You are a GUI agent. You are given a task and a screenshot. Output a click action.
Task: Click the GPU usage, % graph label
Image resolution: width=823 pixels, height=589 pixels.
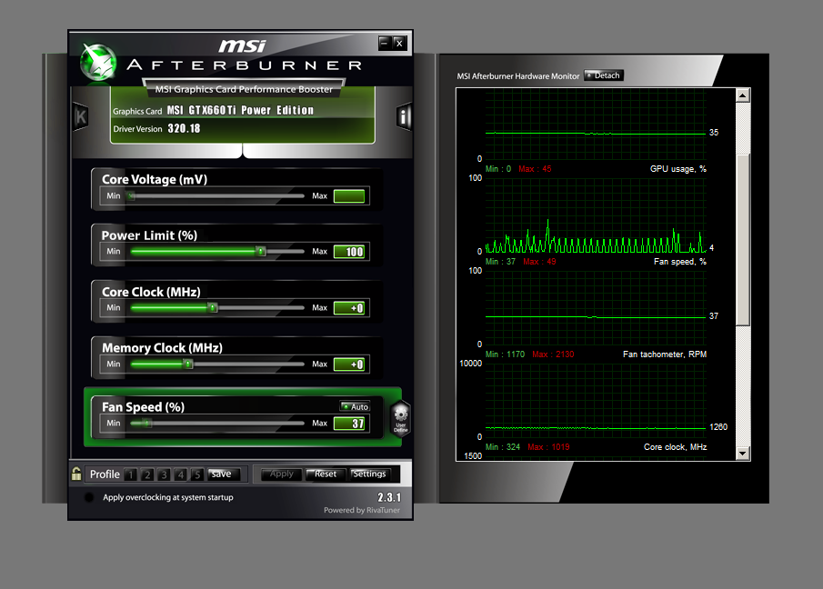click(x=678, y=169)
